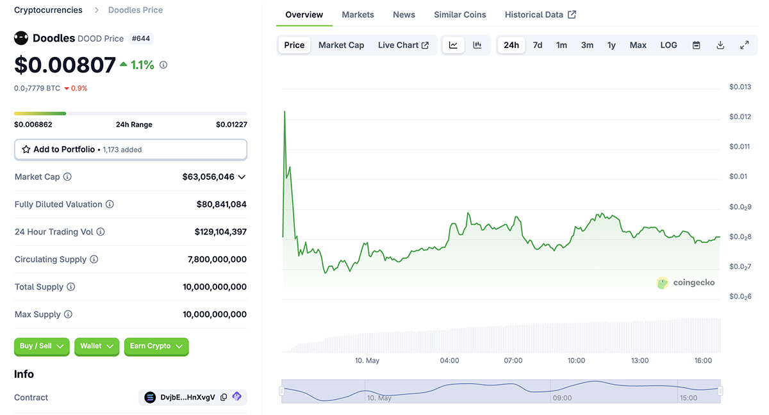This screenshot has height=415, width=769.
Task: Switch to the Markets tab
Action: 358,14
